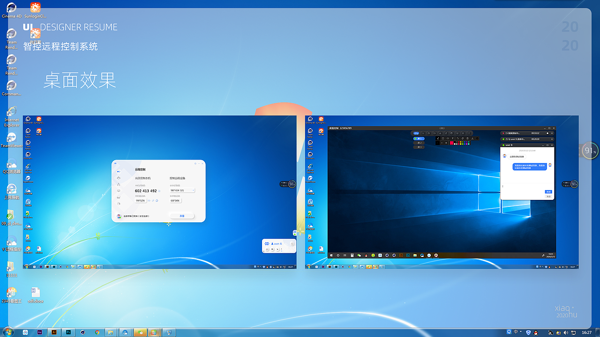Click the power button on user A widget
This screenshot has width=600, height=337.
click(292, 244)
